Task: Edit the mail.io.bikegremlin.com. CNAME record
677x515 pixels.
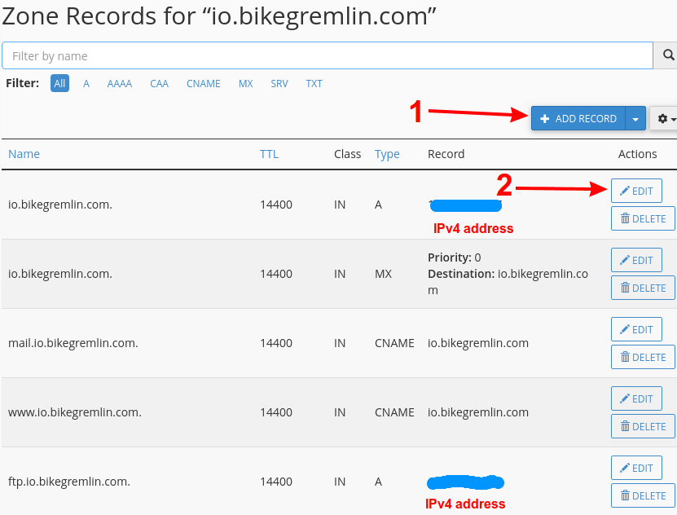Action: coord(636,329)
